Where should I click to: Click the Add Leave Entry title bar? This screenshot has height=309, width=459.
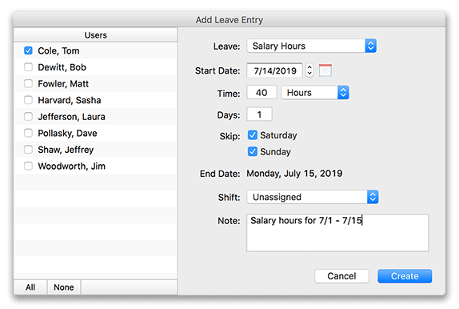(229, 20)
